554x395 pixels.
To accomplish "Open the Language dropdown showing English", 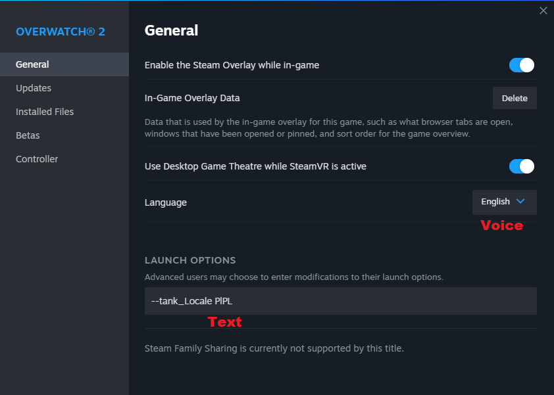I will (504, 202).
